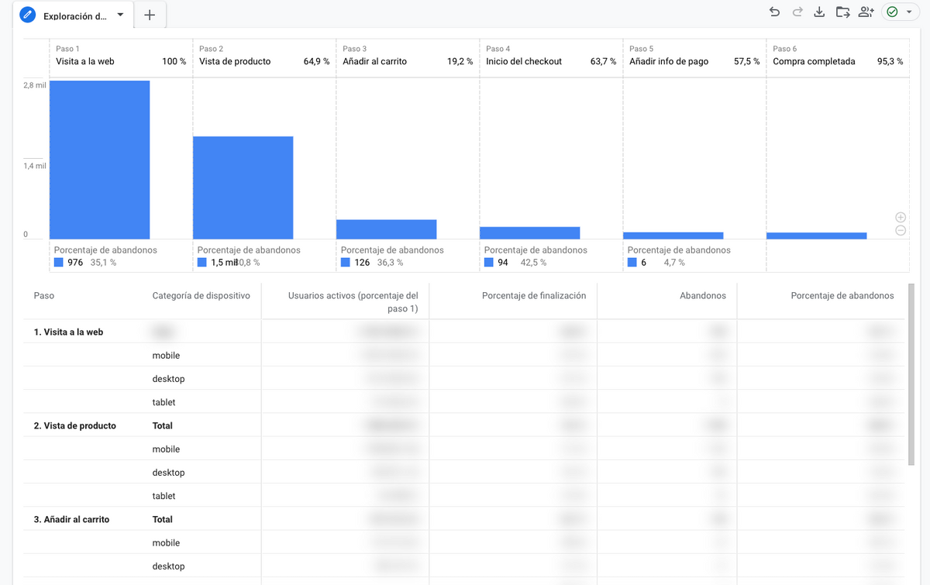Click the redo arrow icon

(x=797, y=12)
